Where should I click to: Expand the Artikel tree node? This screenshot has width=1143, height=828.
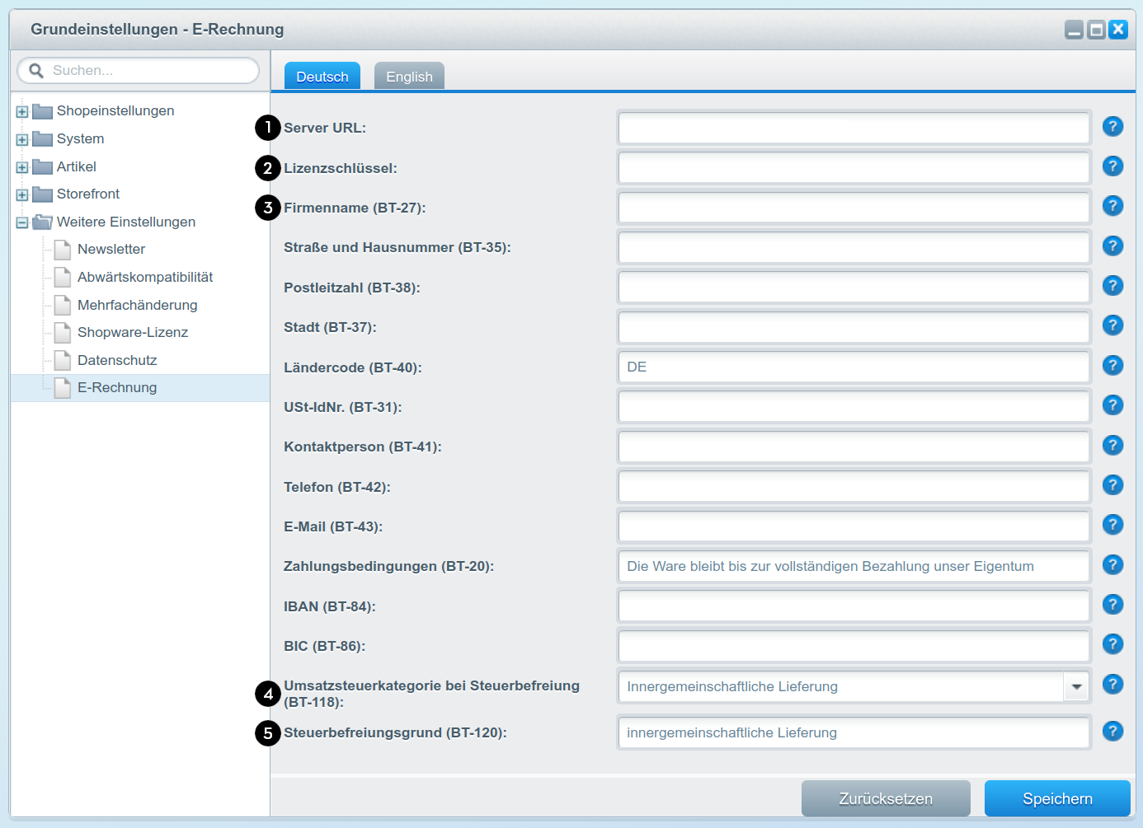coord(21,166)
